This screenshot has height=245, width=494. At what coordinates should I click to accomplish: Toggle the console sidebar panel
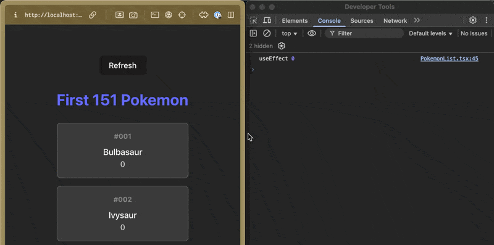[253, 33]
